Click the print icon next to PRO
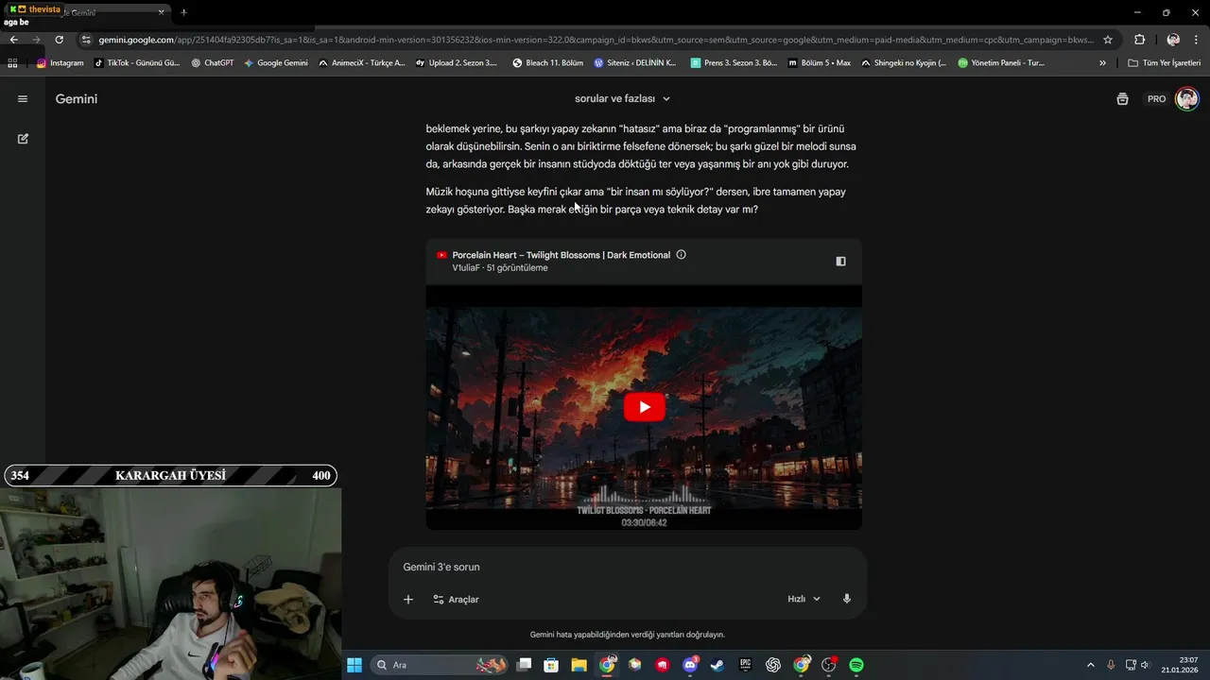 pyautogui.click(x=1122, y=99)
